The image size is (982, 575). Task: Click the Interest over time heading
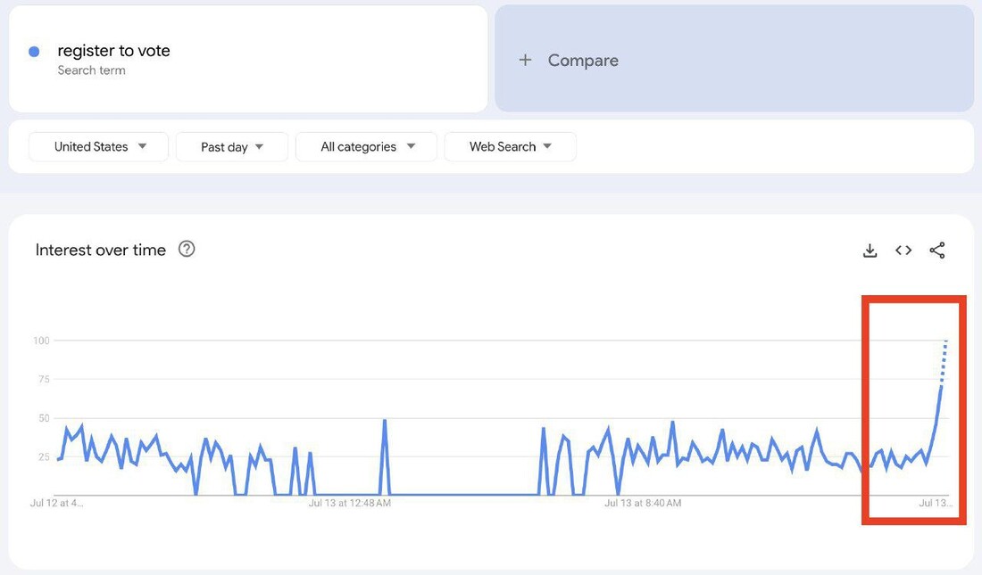pos(101,251)
